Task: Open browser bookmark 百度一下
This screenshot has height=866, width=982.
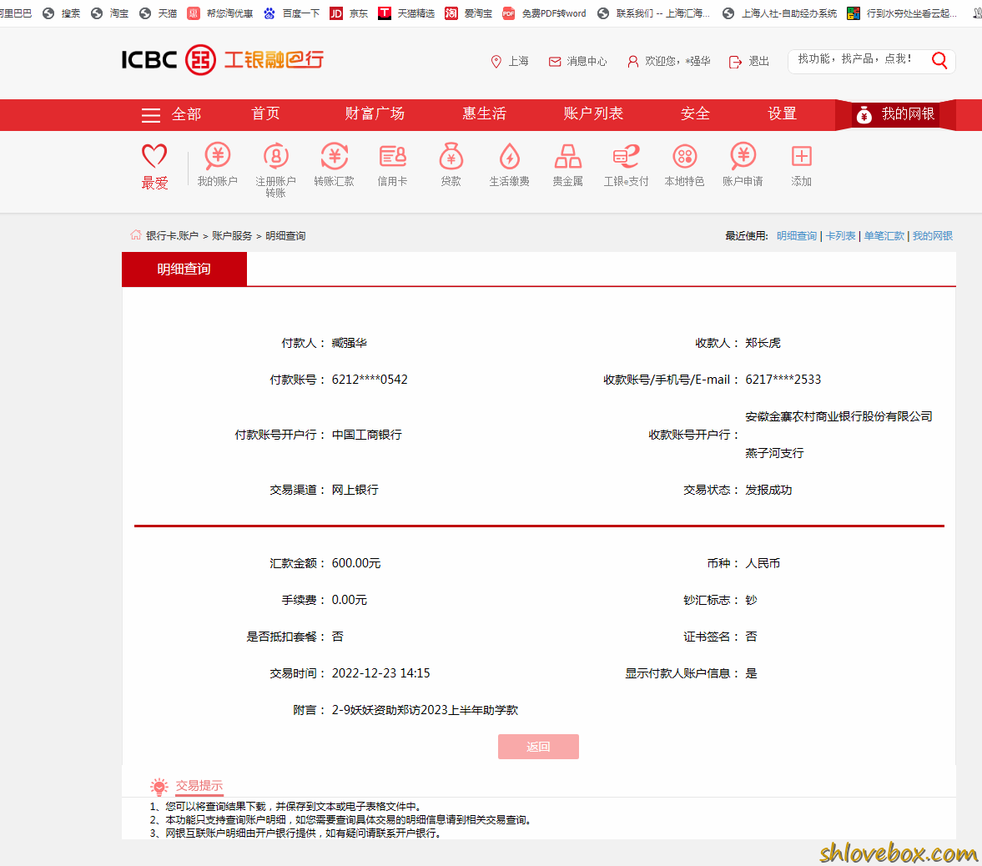Action: (x=291, y=13)
